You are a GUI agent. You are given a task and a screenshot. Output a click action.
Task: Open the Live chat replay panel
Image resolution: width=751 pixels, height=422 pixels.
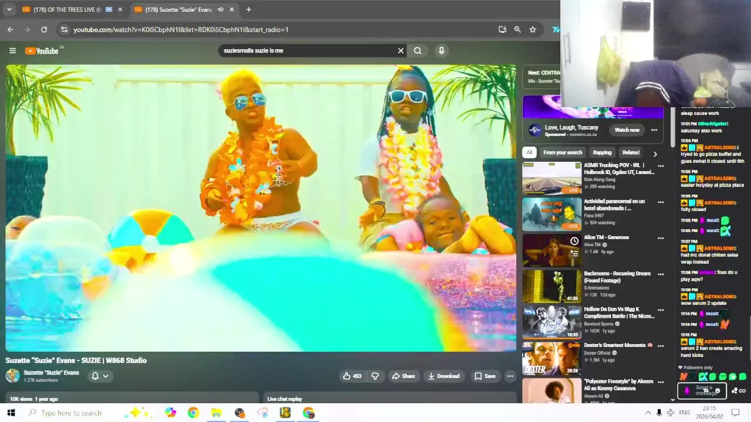(390, 399)
